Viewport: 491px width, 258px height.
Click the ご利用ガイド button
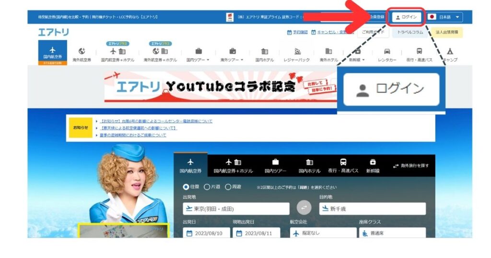(373, 32)
